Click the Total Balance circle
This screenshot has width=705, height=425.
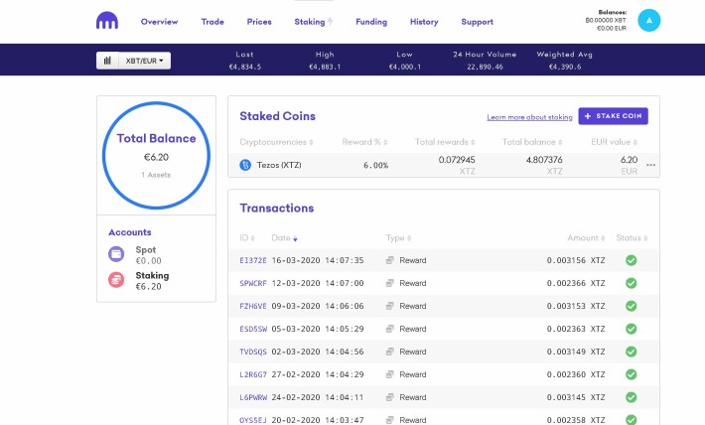pos(156,156)
